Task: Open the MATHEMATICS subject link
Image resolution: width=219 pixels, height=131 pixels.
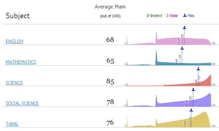Action: (21, 62)
